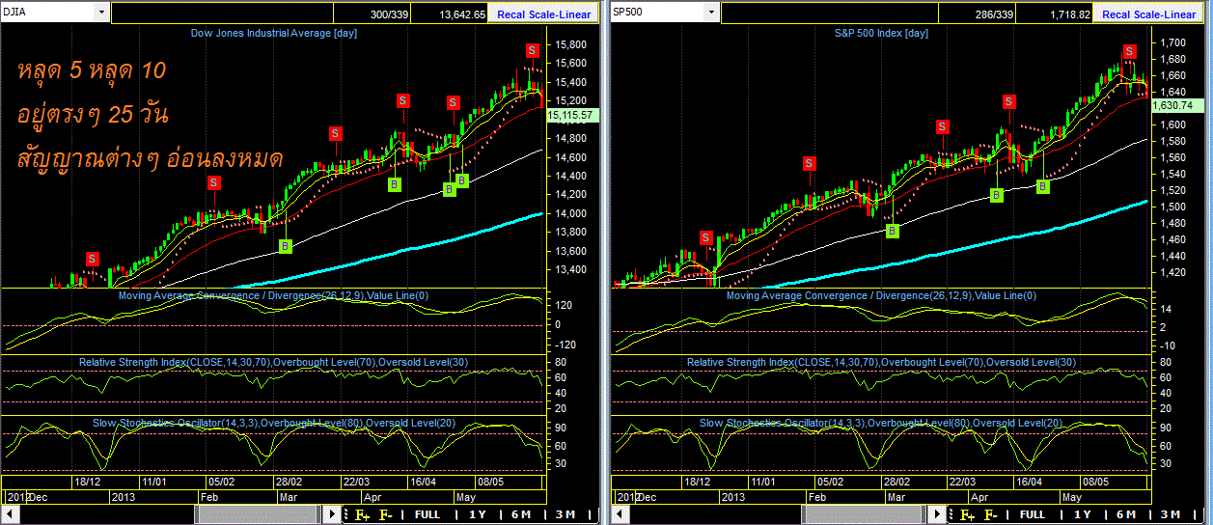Click the SP500 Slow Stochastics Oscillator label
1213x525 pixels.
tap(881, 423)
